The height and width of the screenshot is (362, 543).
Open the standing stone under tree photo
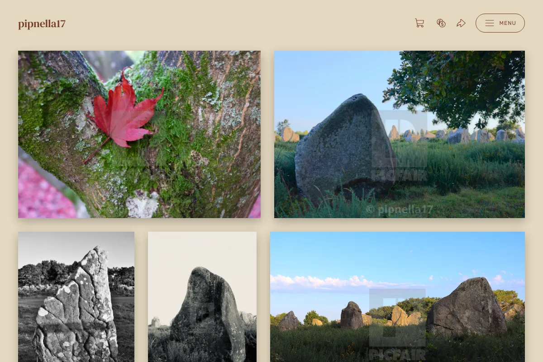(400, 134)
